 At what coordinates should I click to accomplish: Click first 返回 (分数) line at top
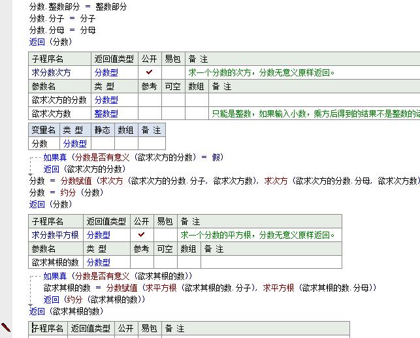[51, 42]
